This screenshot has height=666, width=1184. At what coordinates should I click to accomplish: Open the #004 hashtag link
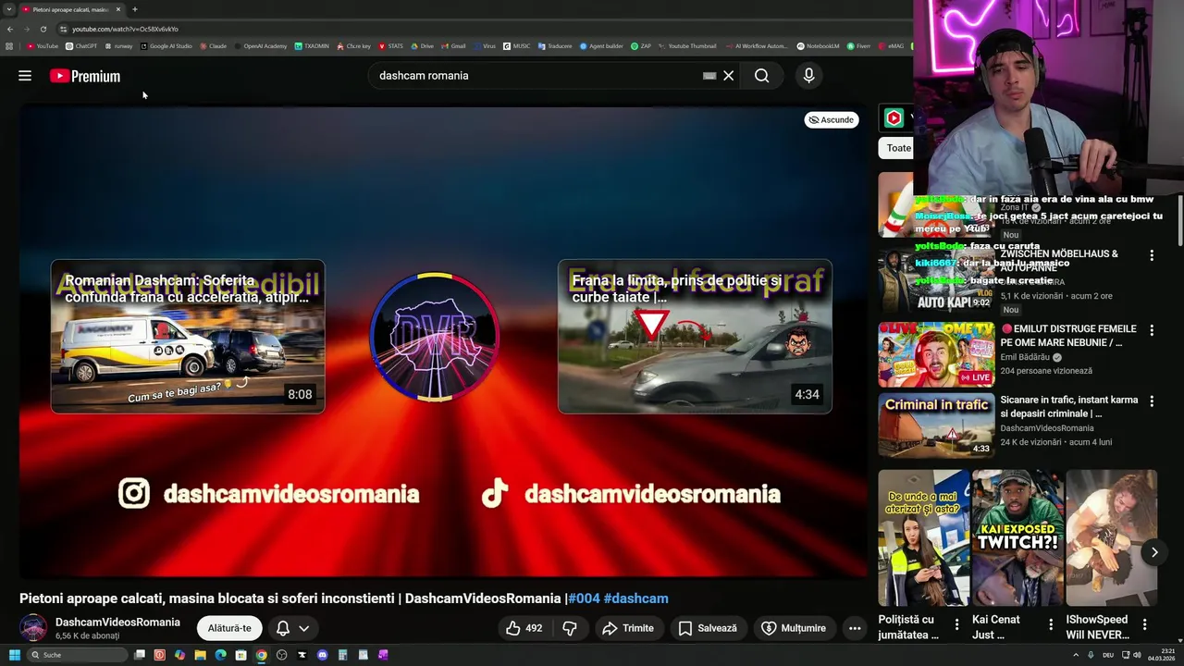(x=584, y=598)
